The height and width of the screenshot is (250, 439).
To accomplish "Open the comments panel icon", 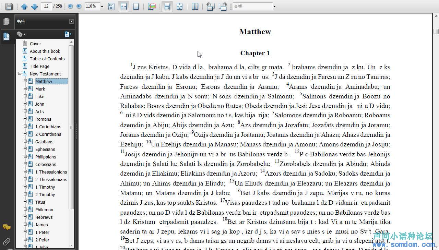I will [x=7, y=227].
